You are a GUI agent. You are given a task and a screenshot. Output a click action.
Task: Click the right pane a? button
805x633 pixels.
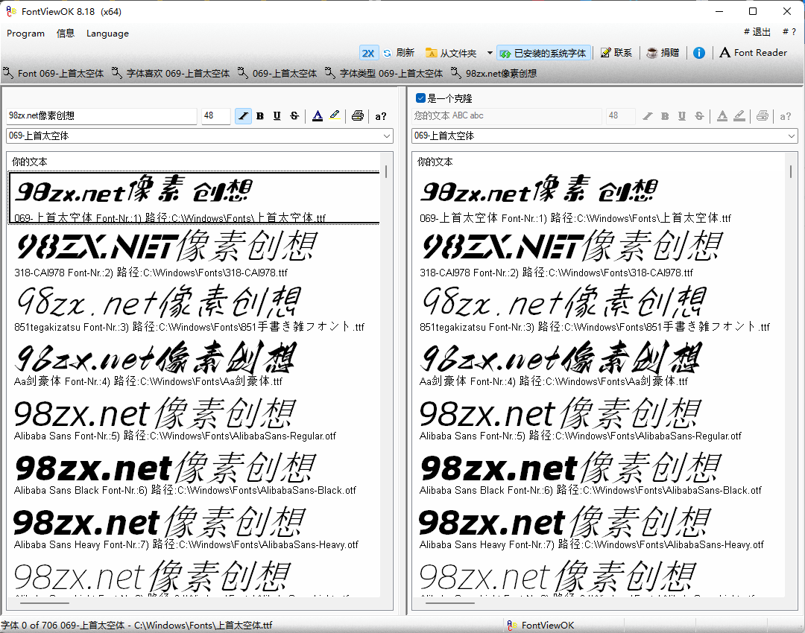(x=786, y=116)
